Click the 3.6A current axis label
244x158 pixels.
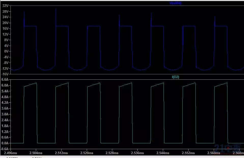(x=5, y=108)
